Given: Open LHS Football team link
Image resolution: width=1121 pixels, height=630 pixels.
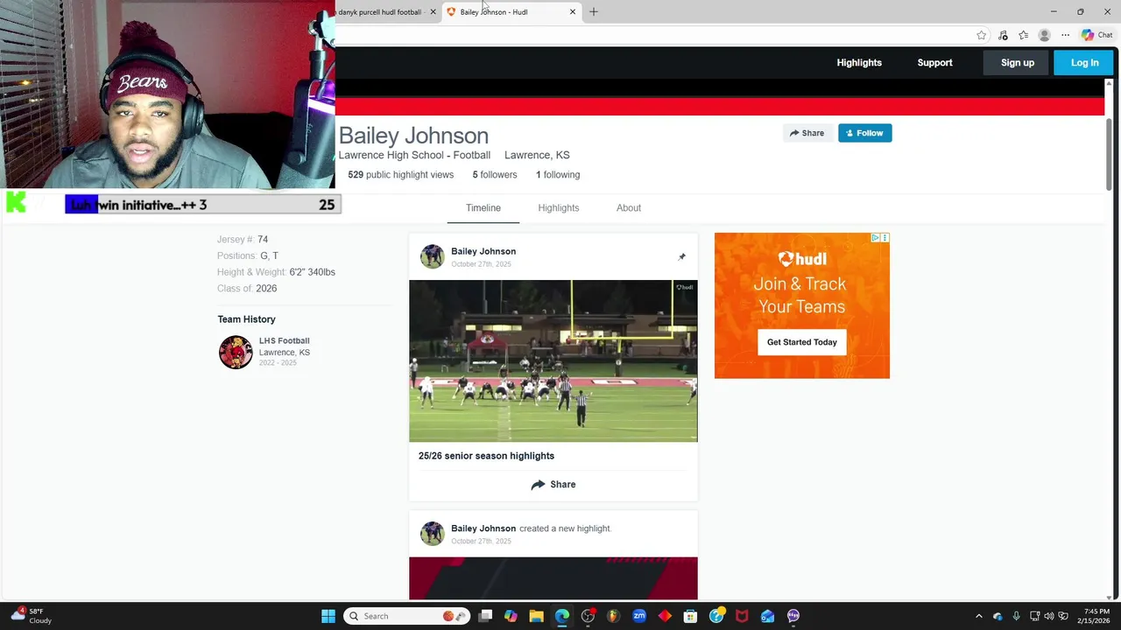Looking at the screenshot, I should [284, 340].
